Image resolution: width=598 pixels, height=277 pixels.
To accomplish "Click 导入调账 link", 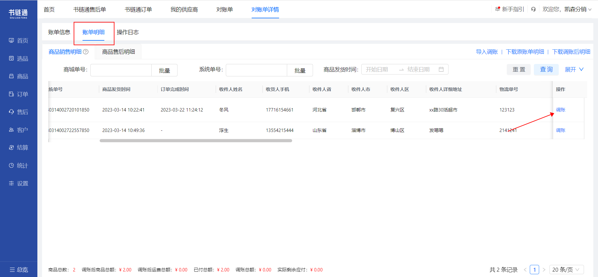I will click(x=487, y=52).
